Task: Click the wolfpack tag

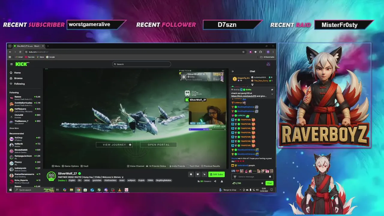Action: pos(131,180)
